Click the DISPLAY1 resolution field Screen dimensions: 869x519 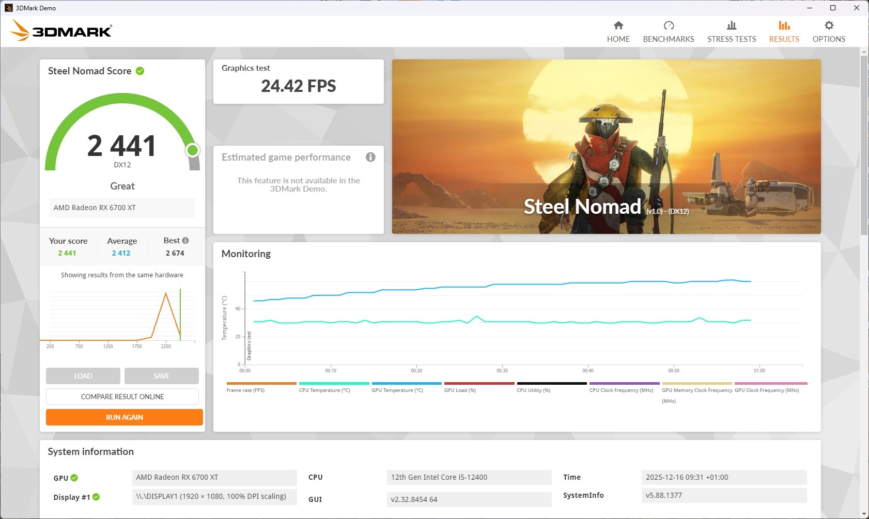[214, 496]
